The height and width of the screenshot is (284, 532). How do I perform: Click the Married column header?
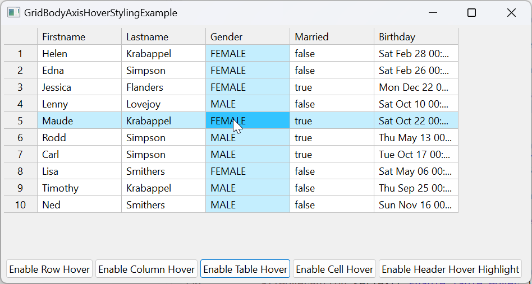[332, 37]
